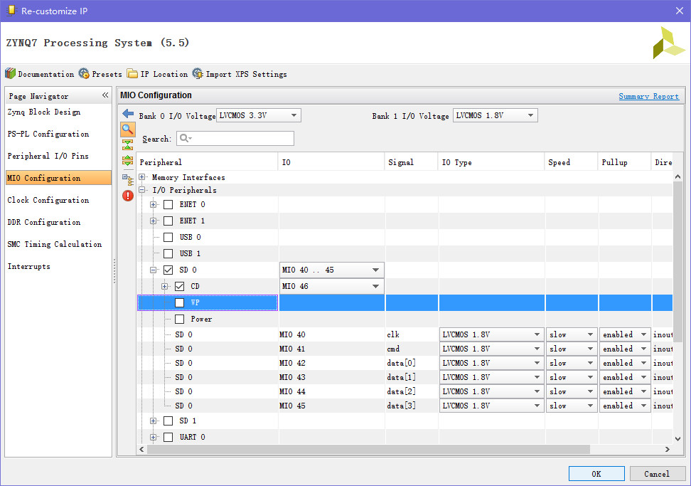Go to Interrupts page
691x486 pixels.
pos(28,266)
